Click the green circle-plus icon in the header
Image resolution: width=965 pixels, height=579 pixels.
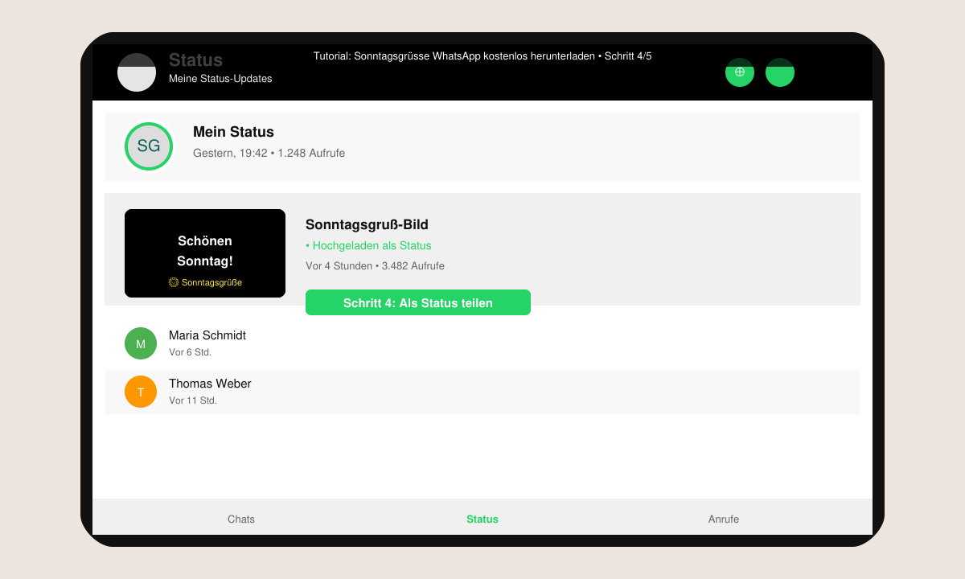click(x=740, y=72)
